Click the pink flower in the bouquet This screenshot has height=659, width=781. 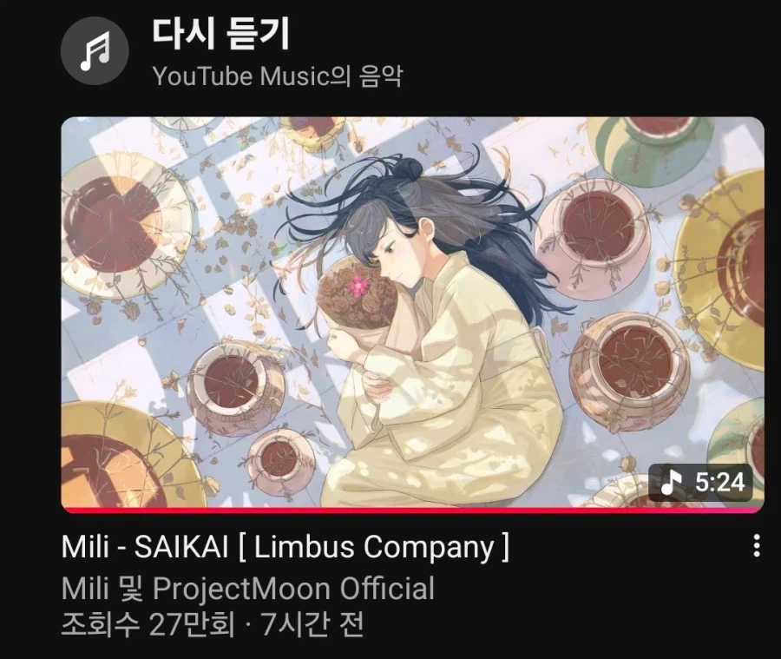358,284
